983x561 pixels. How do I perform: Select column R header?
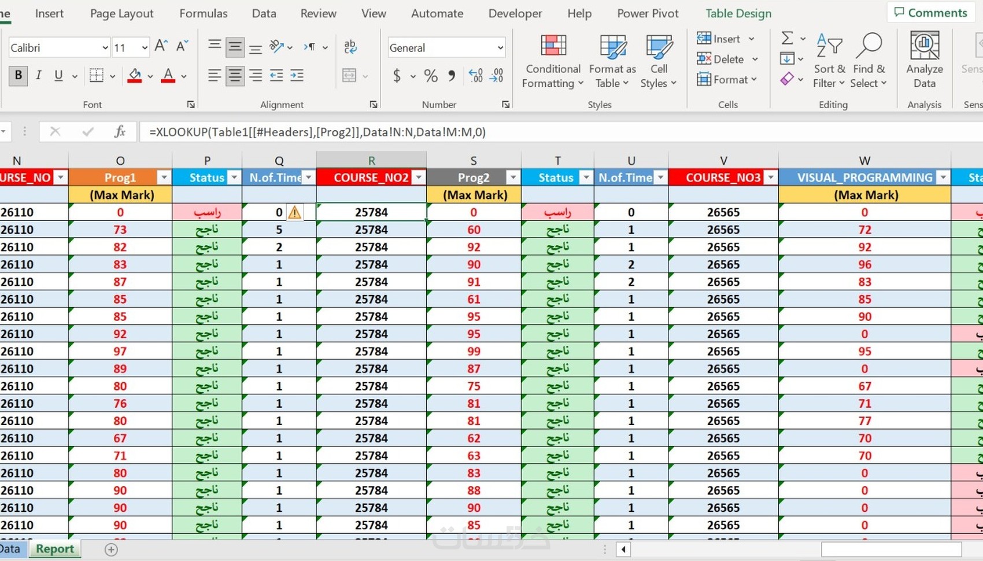[x=371, y=160]
